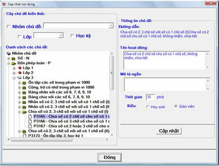This screenshot has width=219, height=166.
Task: Click document icon of item P3167
Action: (30, 126)
